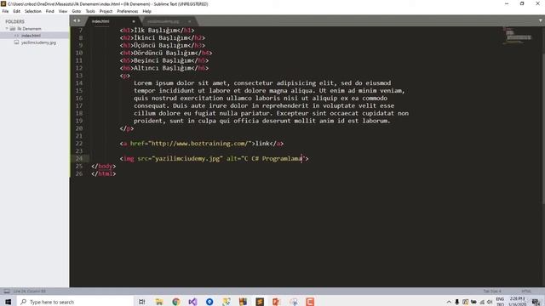Open Google Chrome from the taskbar
This screenshot has height=306, width=545.
pos(176,302)
